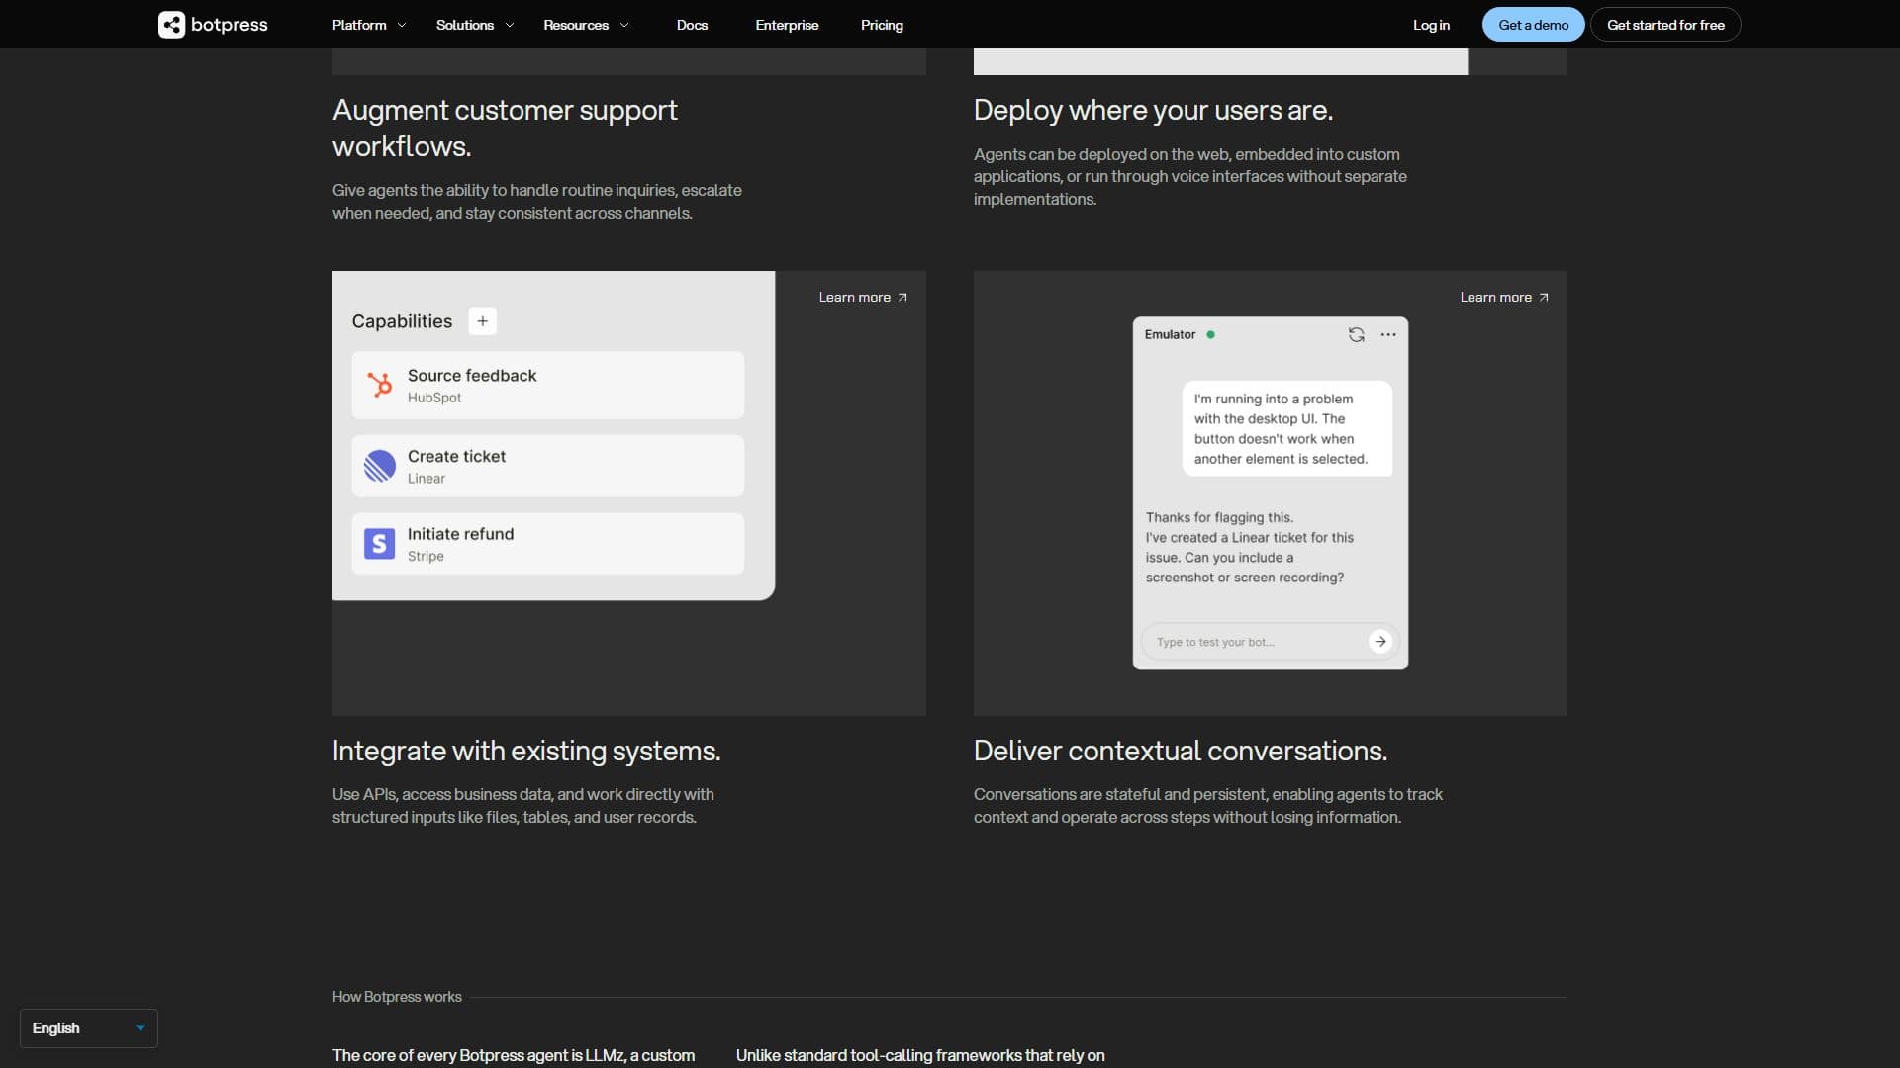Go to Docs in navigation
Screen dimensions: 1900x1068
(x=692, y=25)
